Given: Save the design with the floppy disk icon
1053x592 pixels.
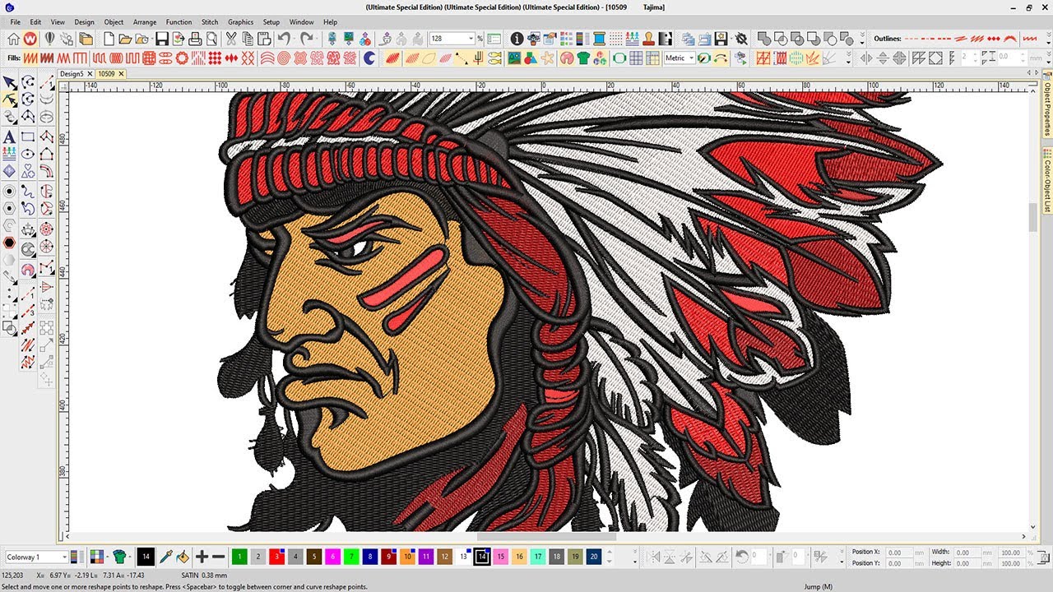Looking at the screenshot, I should click(161, 39).
